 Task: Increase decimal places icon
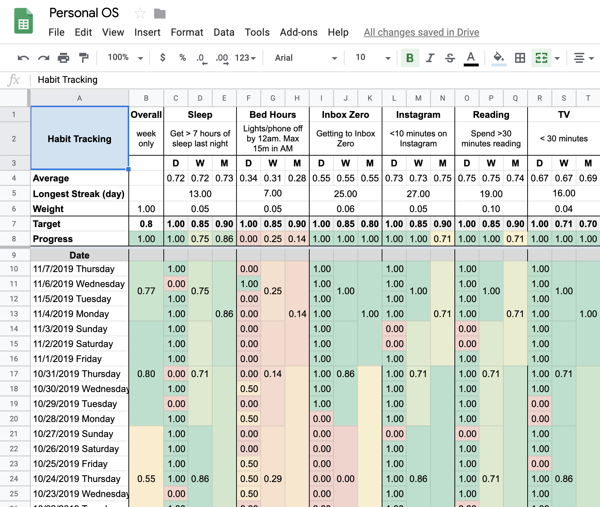coord(222,58)
